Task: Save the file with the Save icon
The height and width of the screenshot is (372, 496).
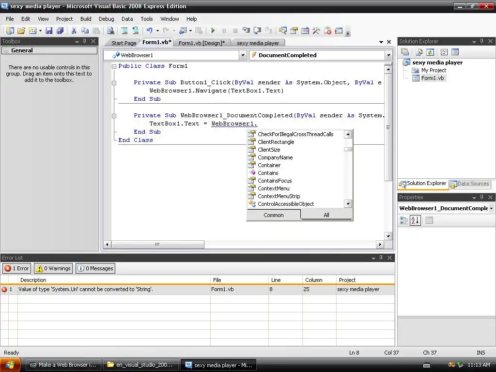Action: coord(49,31)
